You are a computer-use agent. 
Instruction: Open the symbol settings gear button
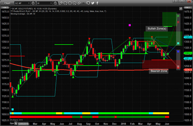(33, 3)
